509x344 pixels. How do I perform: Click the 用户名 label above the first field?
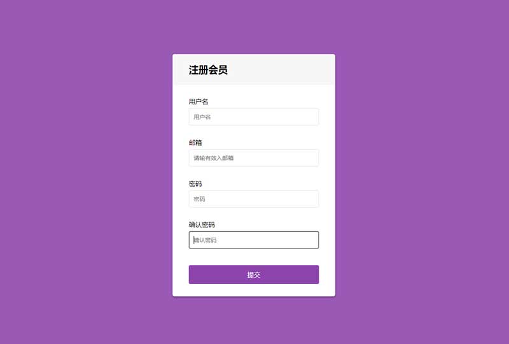pyautogui.click(x=199, y=101)
